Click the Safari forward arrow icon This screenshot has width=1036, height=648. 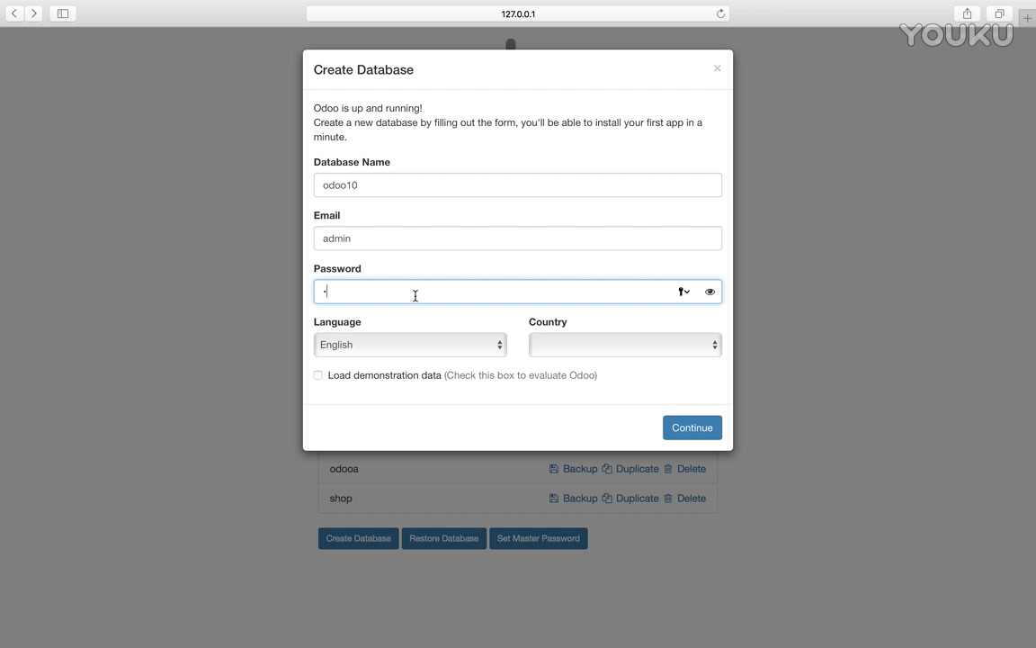coord(34,13)
